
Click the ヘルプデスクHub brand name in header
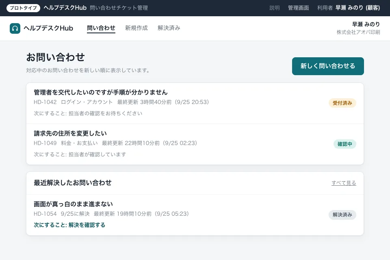click(48, 28)
